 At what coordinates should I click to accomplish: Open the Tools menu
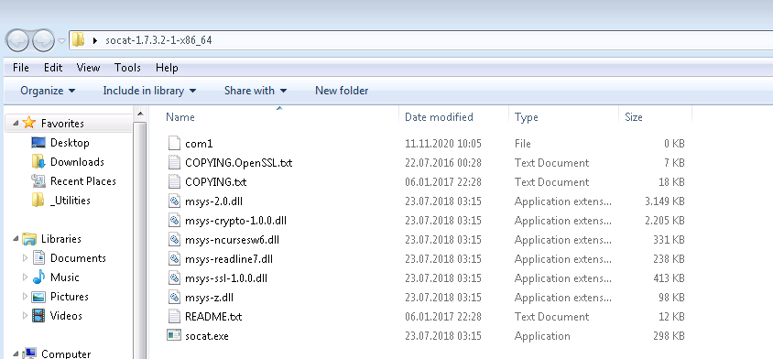pyautogui.click(x=127, y=68)
